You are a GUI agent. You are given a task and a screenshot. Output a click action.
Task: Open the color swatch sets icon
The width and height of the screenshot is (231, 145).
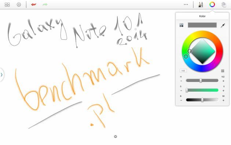pyautogui.click(x=181, y=25)
